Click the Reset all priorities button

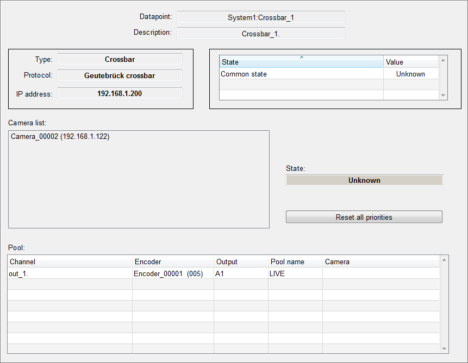click(364, 217)
